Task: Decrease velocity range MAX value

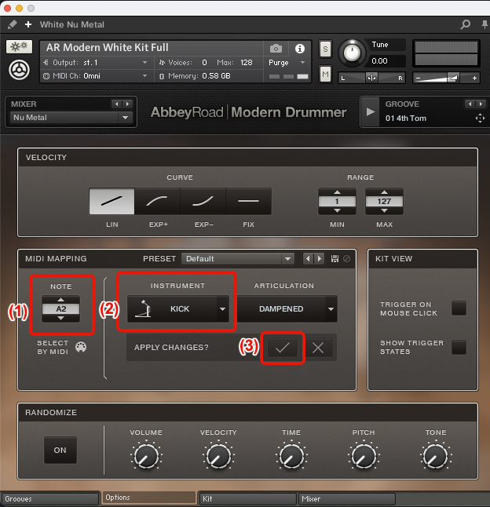Action: [384, 210]
